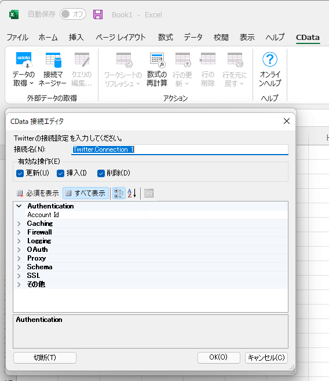Click the Excel app logo icon
Screen dimensions: 329x381
(14, 14)
